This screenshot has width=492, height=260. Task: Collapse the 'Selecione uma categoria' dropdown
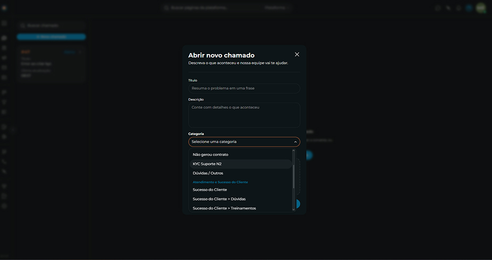pyautogui.click(x=244, y=142)
